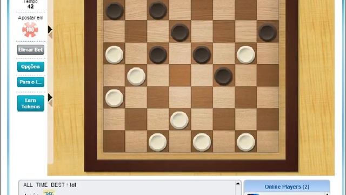
Task: Pick bottom-row white piece in third column
Action: click(157, 142)
